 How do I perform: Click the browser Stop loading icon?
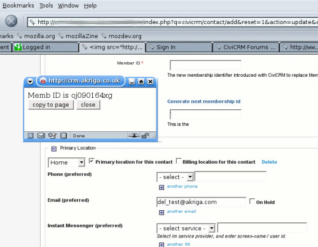click(x=11, y=21)
